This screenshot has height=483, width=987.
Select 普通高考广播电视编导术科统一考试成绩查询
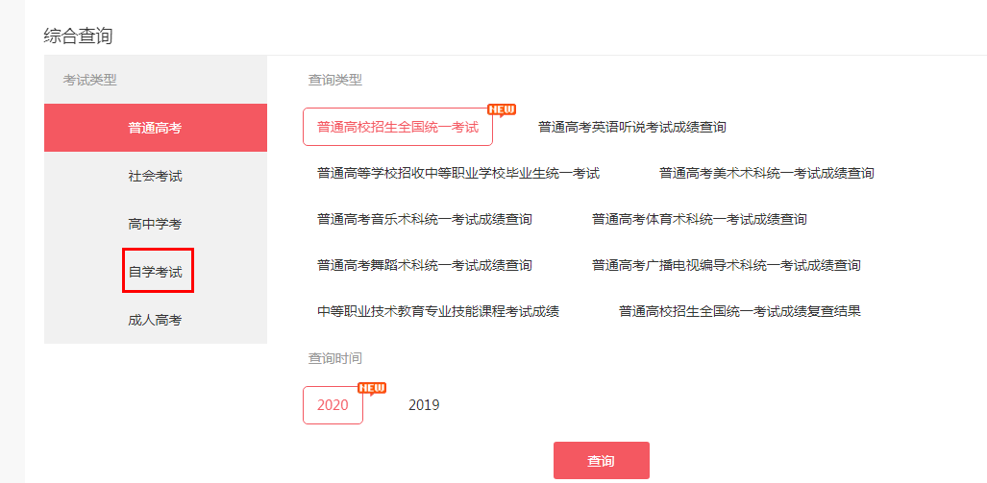(726, 265)
